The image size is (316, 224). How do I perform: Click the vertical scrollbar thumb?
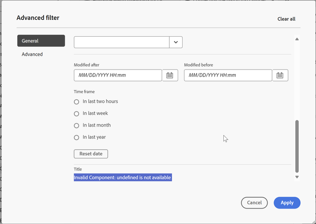click(297, 146)
